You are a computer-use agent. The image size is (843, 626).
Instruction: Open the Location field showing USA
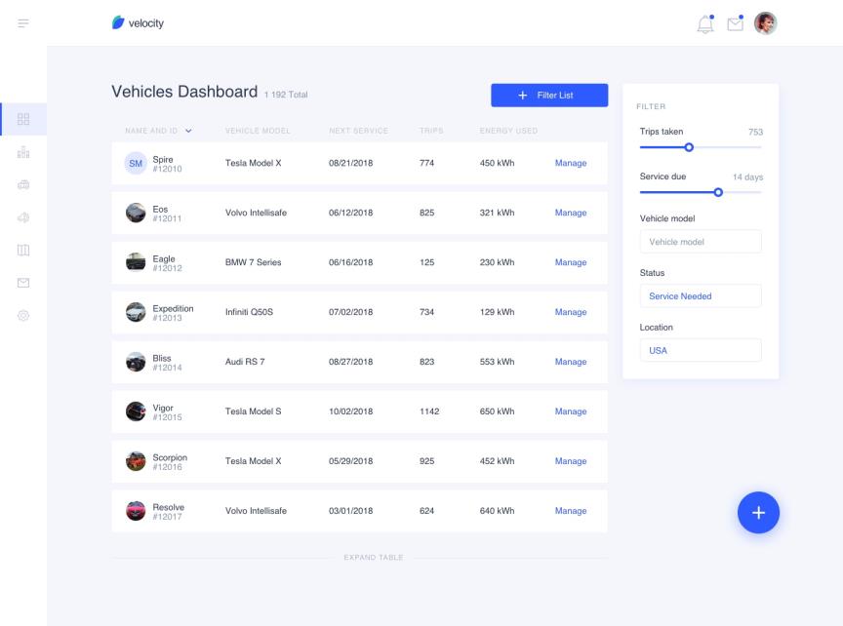click(x=700, y=350)
